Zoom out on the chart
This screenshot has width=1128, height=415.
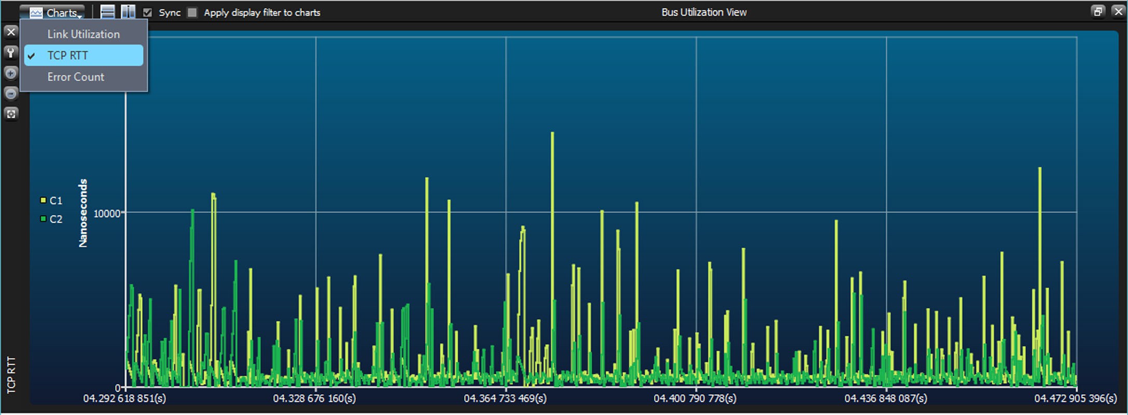click(11, 94)
